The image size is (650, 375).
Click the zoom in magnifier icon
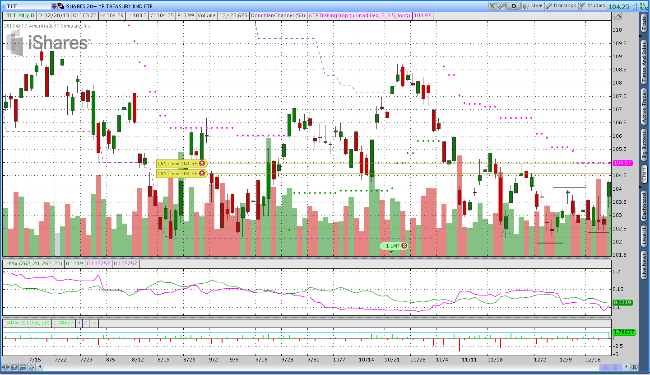[x=14, y=367]
